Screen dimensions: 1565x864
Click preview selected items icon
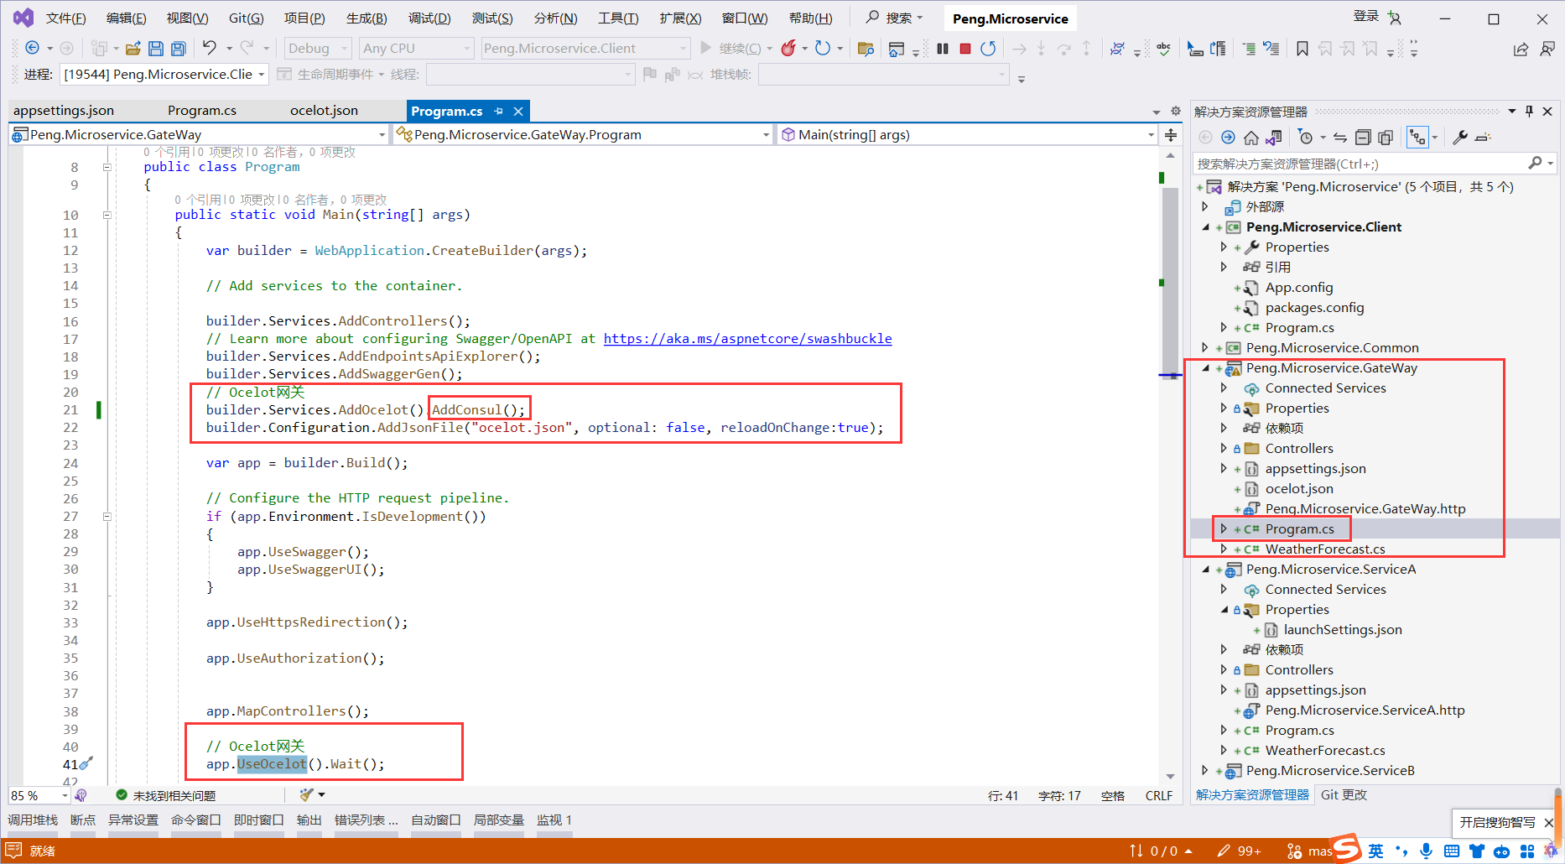click(1483, 137)
